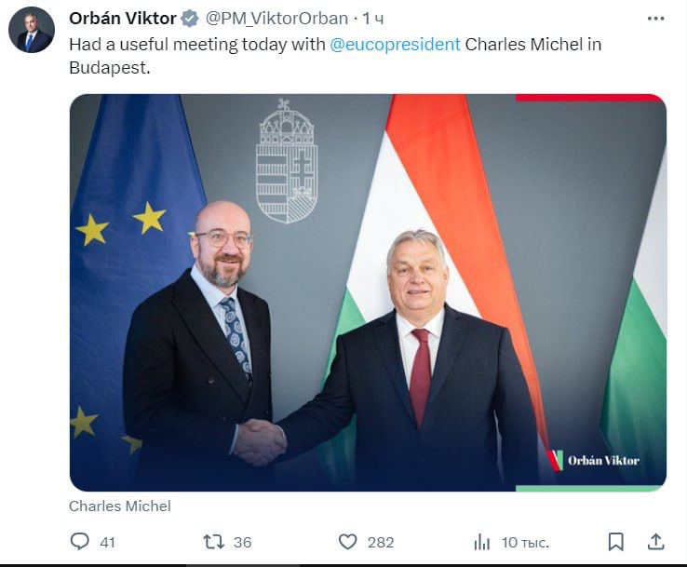687x567 pixels.
Task: Open view analytics bar chart icon
Action: (481, 541)
